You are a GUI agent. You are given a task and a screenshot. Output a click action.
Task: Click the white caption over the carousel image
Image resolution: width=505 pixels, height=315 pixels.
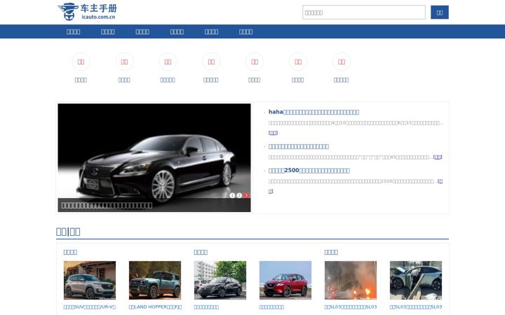[107, 205]
